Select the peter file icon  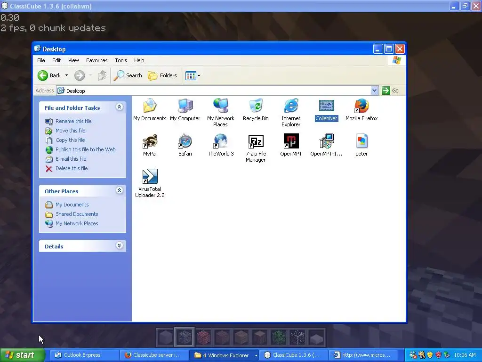[361, 145]
